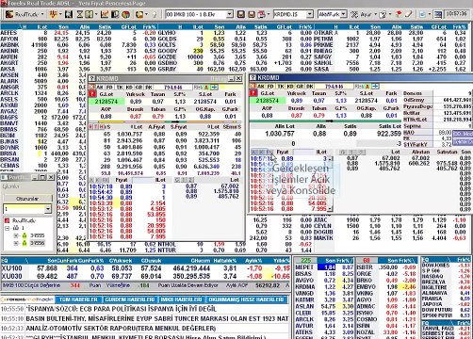
Task: Select AEFES row in the price table
Action: (x=78, y=33)
